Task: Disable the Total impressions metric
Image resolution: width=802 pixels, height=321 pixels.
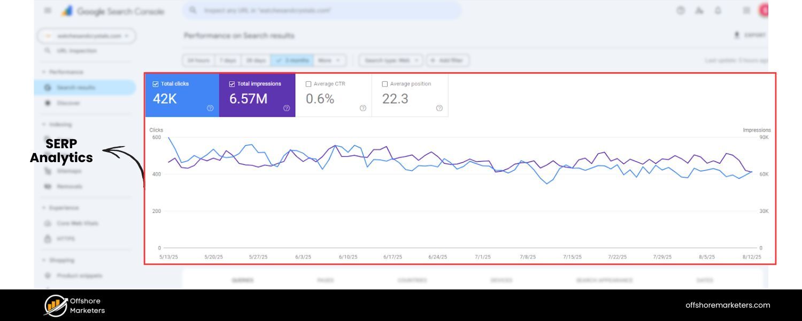Action: pyautogui.click(x=232, y=83)
